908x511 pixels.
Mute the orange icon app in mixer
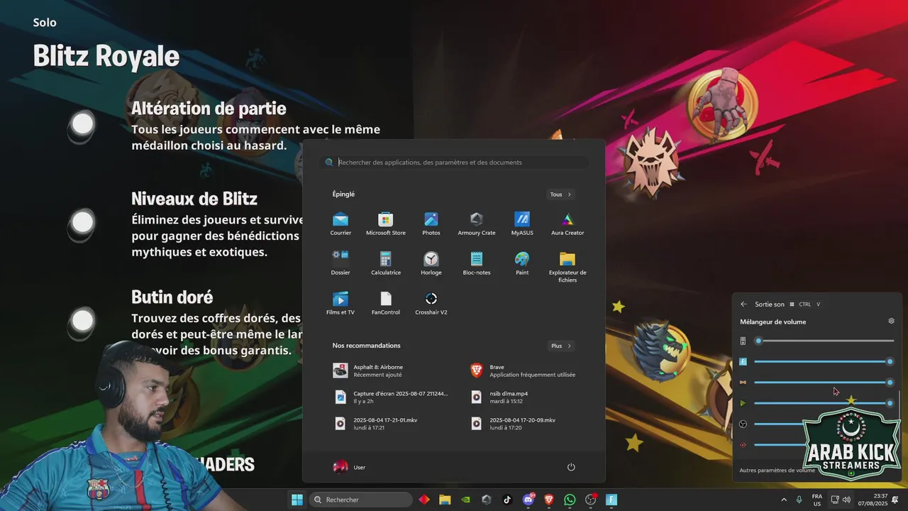click(x=743, y=382)
